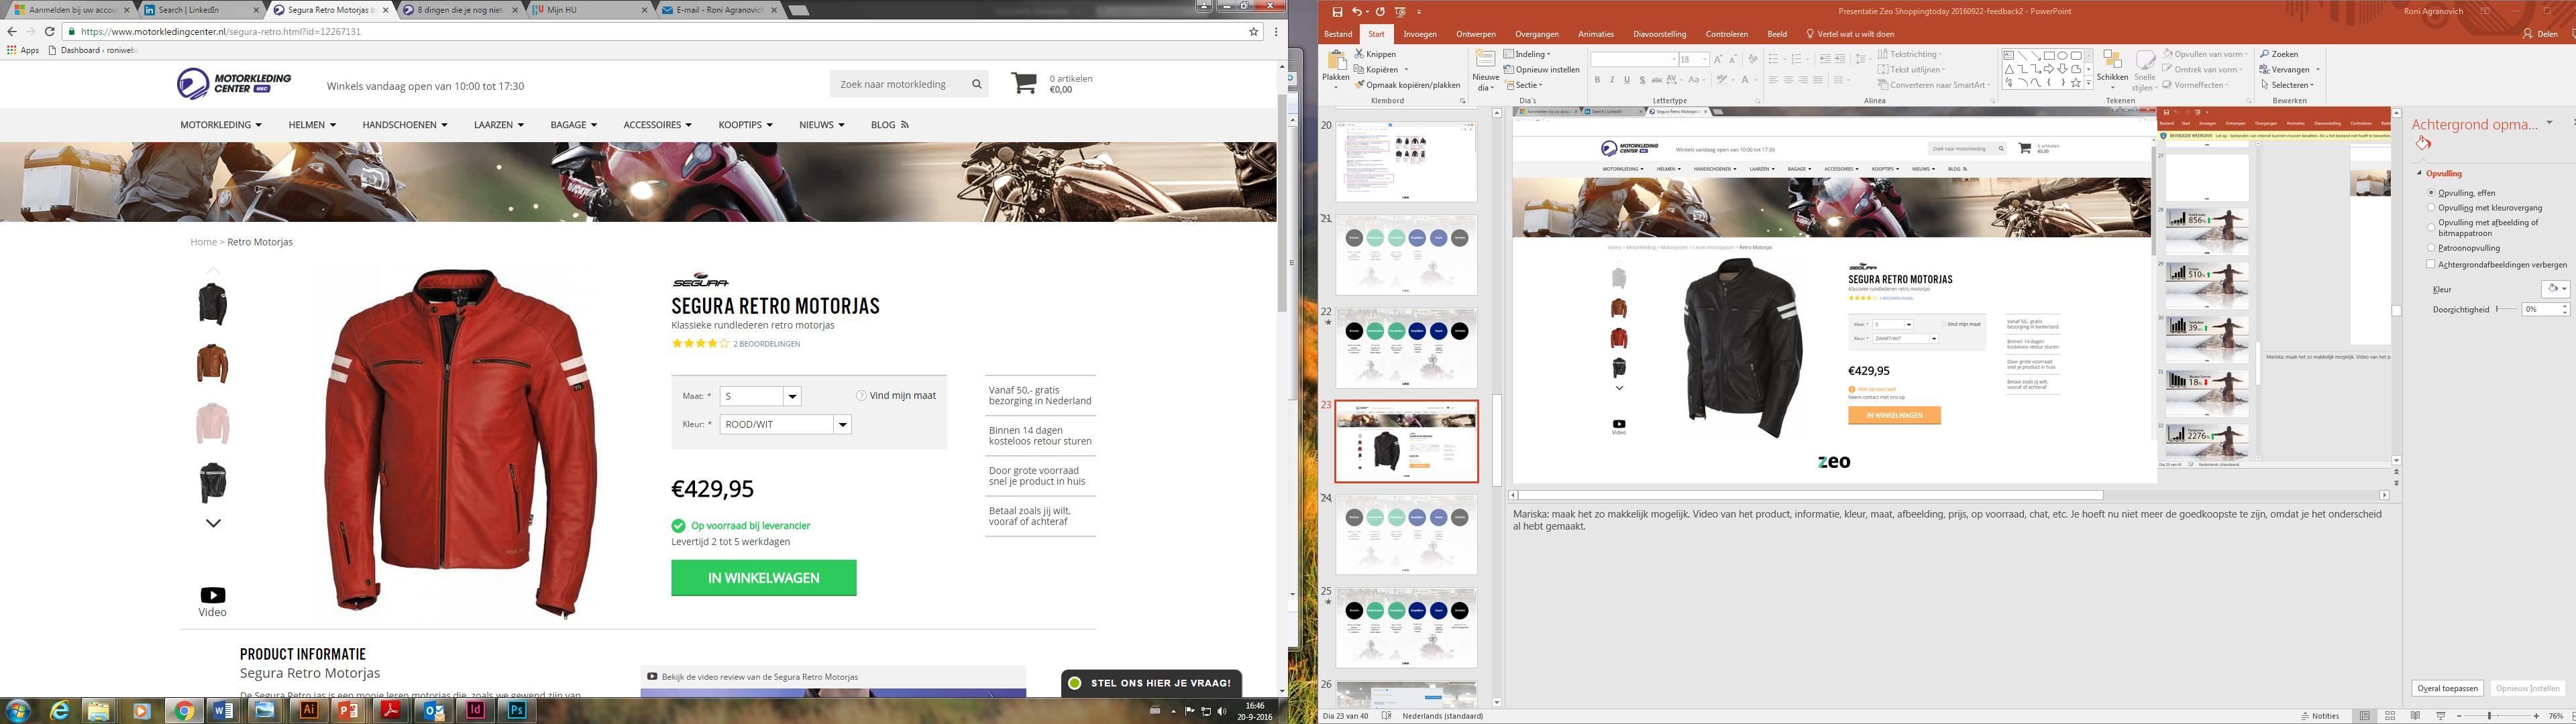
Task: Select slide 22 thumbnail in panel
Action: click(x=1406, y=348)
